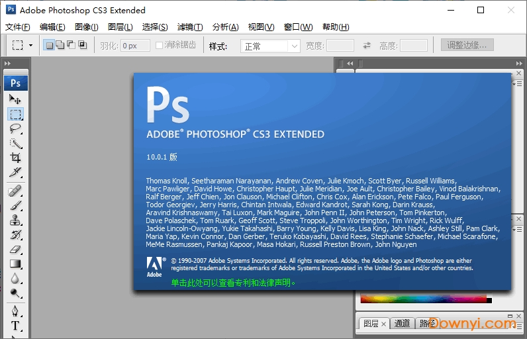
Task: Open the middle panel group flyout menu
Action: coord(518,230)
